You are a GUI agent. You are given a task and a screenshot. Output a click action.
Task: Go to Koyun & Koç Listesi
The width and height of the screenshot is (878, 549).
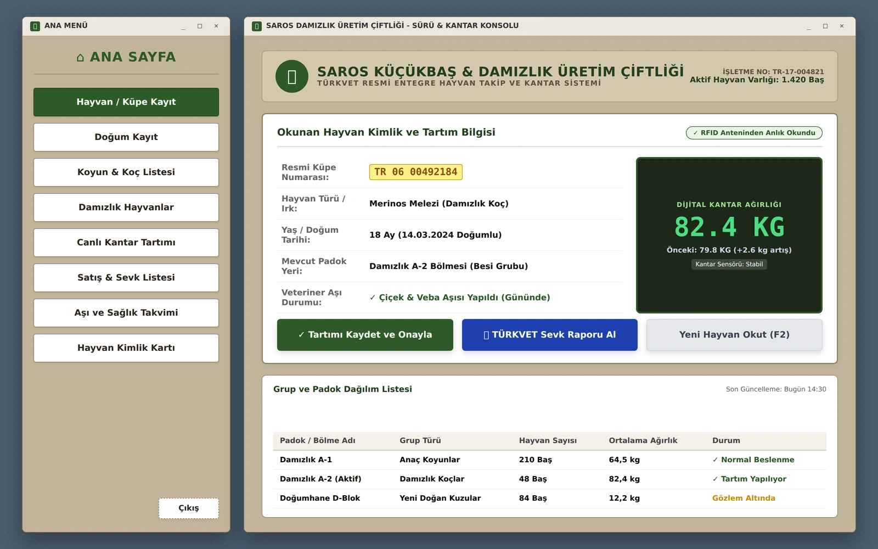[x=126, y=172]
